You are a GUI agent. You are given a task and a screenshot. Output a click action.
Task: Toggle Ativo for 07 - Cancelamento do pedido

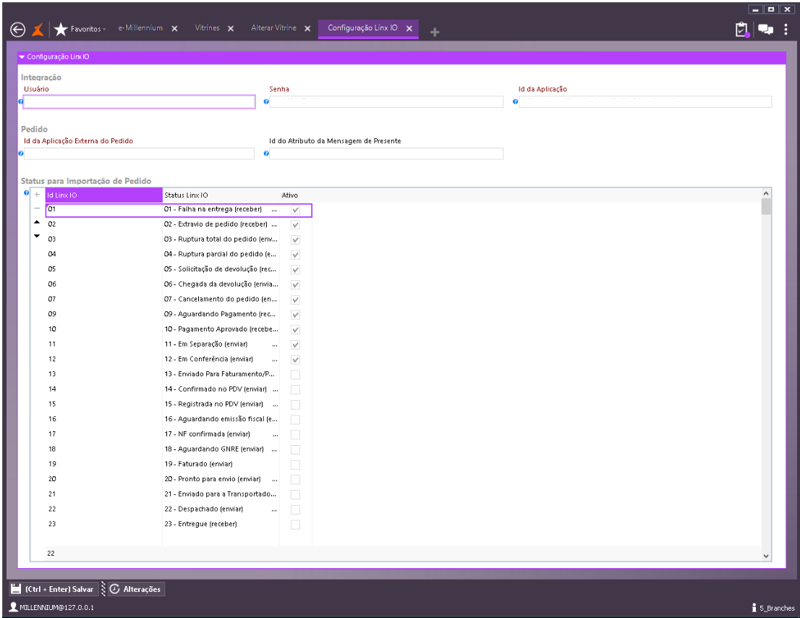point(295,300)
